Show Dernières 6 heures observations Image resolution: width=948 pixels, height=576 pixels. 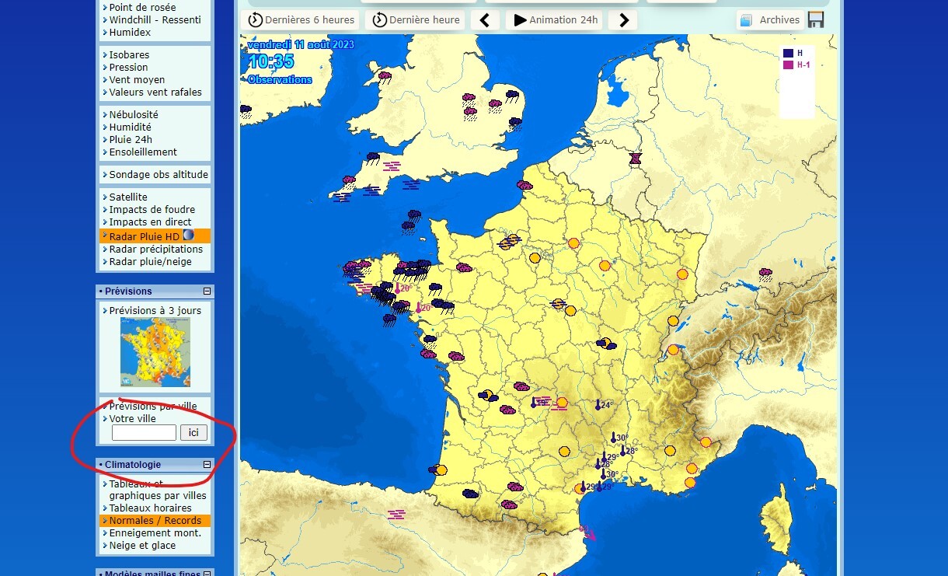[300, 20]
